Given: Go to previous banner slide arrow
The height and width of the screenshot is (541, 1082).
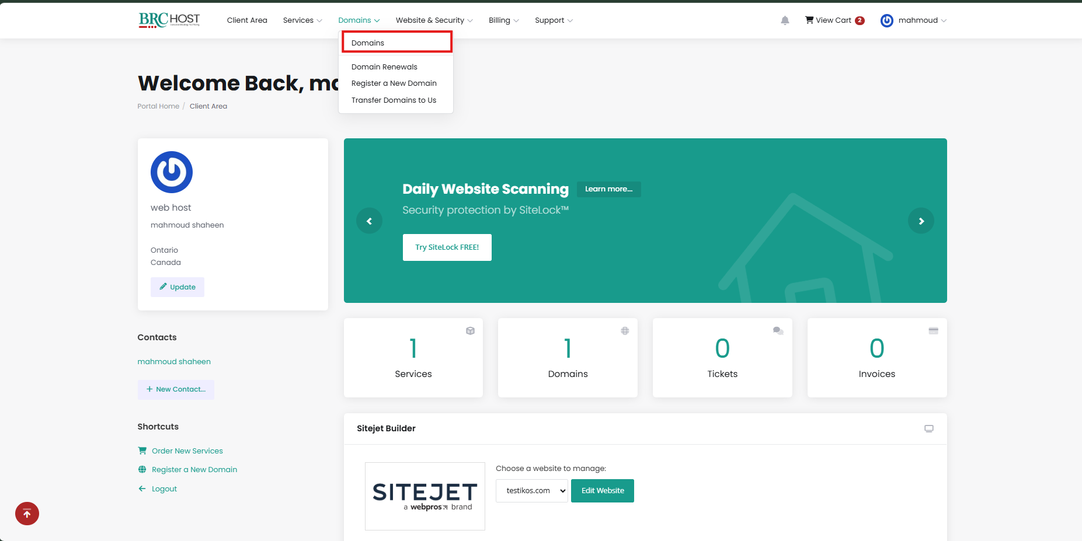Looking at the screenshot, I should [x=369, y=221].
